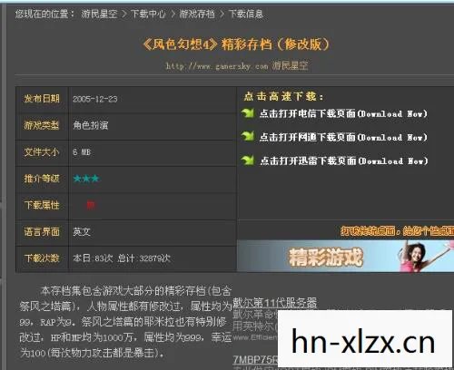Click the 7MBP75R ad link
454x370 pixels.
click(255, 360)
